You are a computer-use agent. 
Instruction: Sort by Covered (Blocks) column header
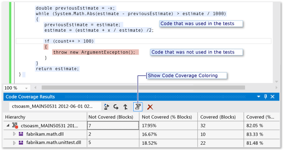tap(221, 117)
